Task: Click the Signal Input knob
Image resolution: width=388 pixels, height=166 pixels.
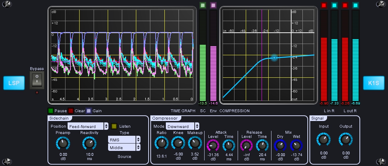Action: pos(324,139)
